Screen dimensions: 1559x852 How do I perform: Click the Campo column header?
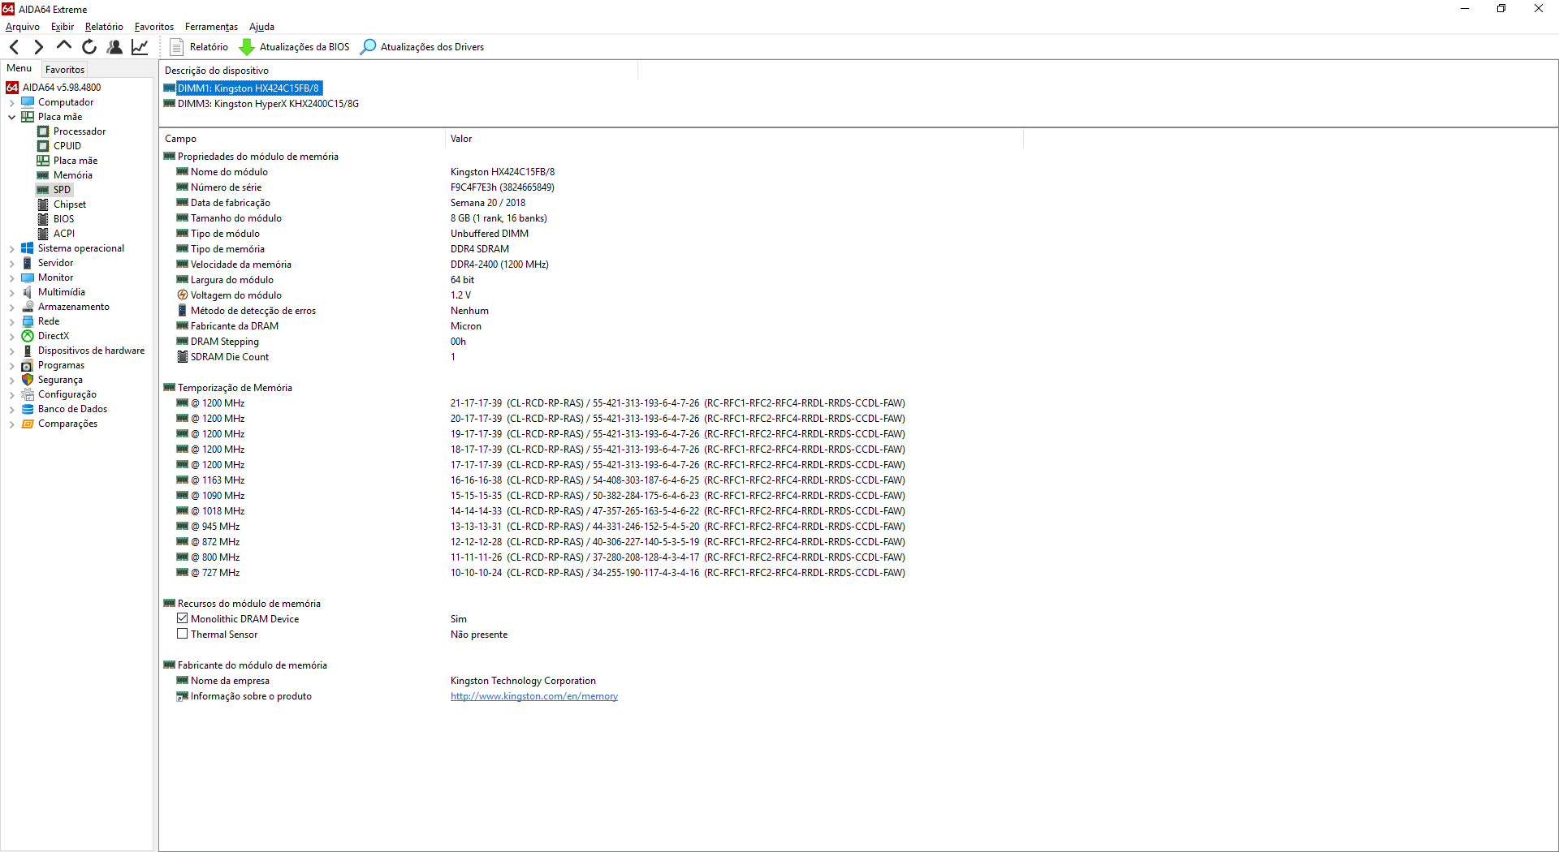pos(302,139)
